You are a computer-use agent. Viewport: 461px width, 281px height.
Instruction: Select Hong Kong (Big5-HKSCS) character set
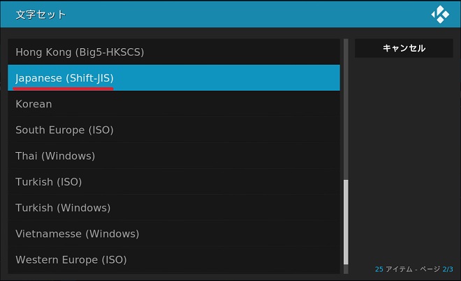(x=80, y=52)
